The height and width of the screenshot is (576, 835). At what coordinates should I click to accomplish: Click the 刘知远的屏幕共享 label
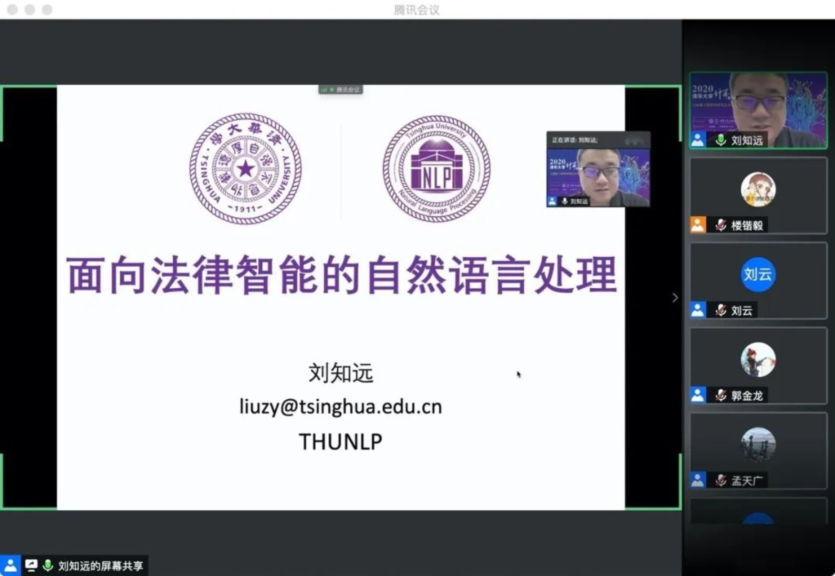coord(101,566)
